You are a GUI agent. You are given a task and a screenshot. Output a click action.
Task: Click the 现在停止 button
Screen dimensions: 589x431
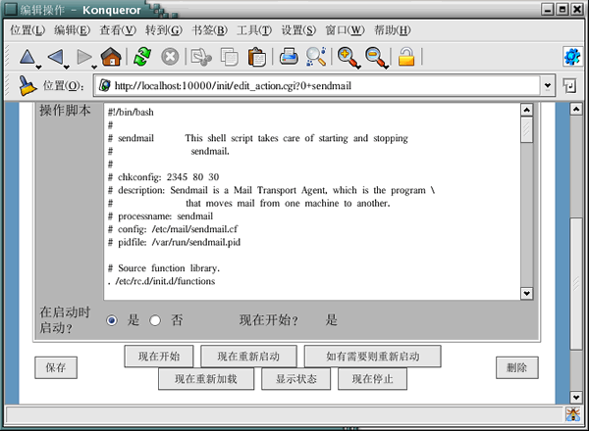(x=372, y=379)
